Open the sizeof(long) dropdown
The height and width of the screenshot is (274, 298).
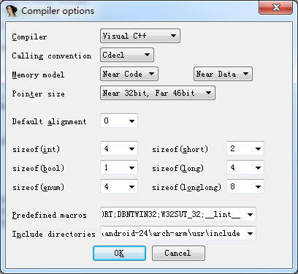tap(245, 167)
